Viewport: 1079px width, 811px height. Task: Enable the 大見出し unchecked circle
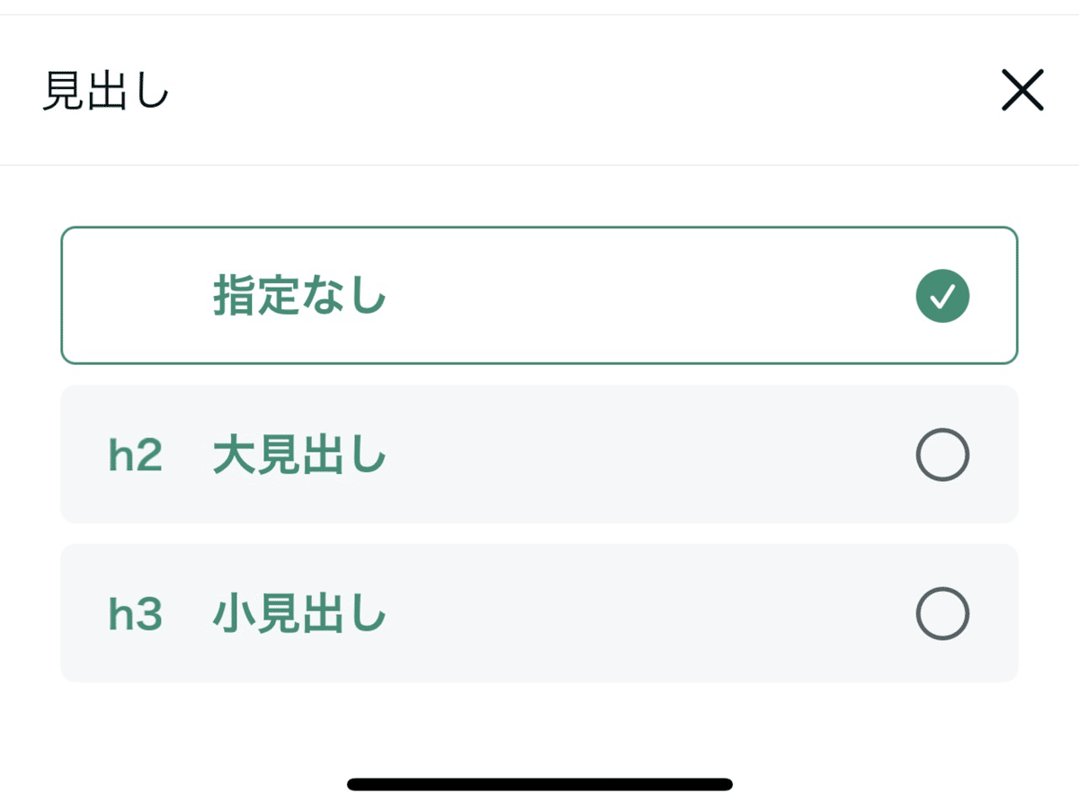coord(942,455)
